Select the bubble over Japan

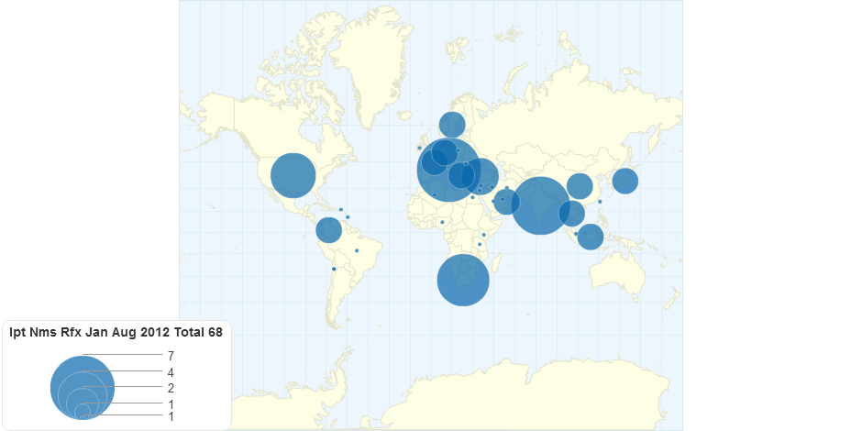(x=625, y=181)
